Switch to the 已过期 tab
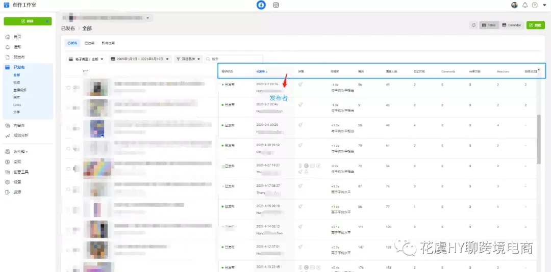 pos(89,43)
